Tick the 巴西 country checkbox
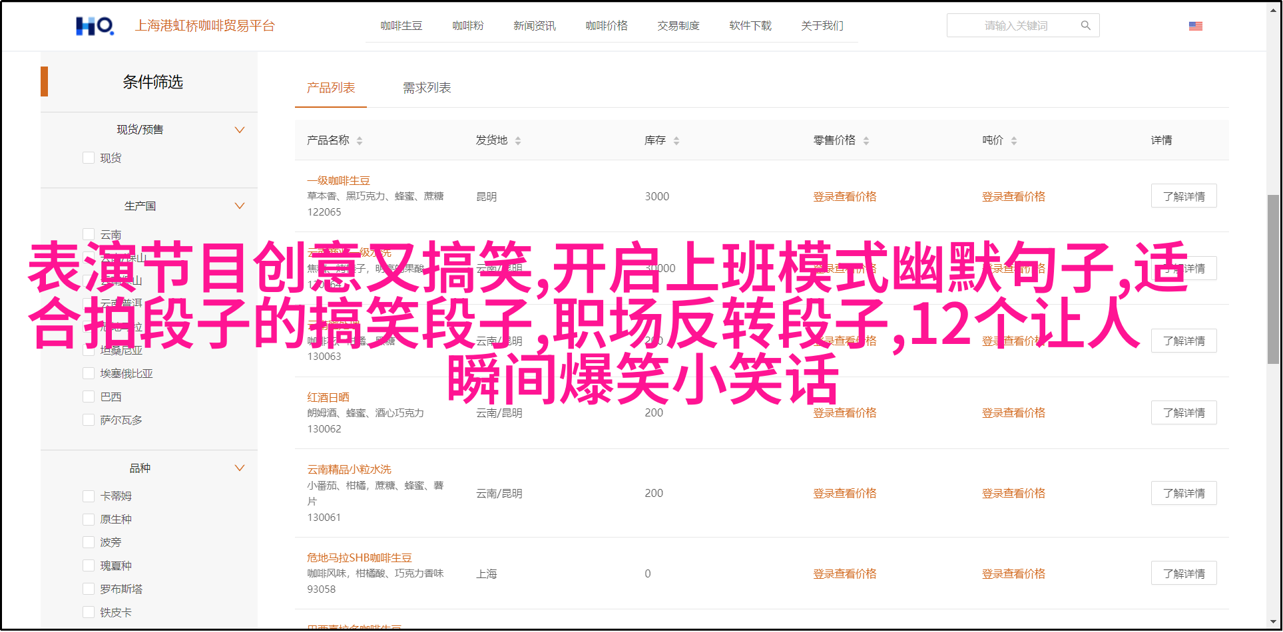Image resolution: width=1283 pixels, height=632 pixels. pyautogui.click(x=89, y=397)
